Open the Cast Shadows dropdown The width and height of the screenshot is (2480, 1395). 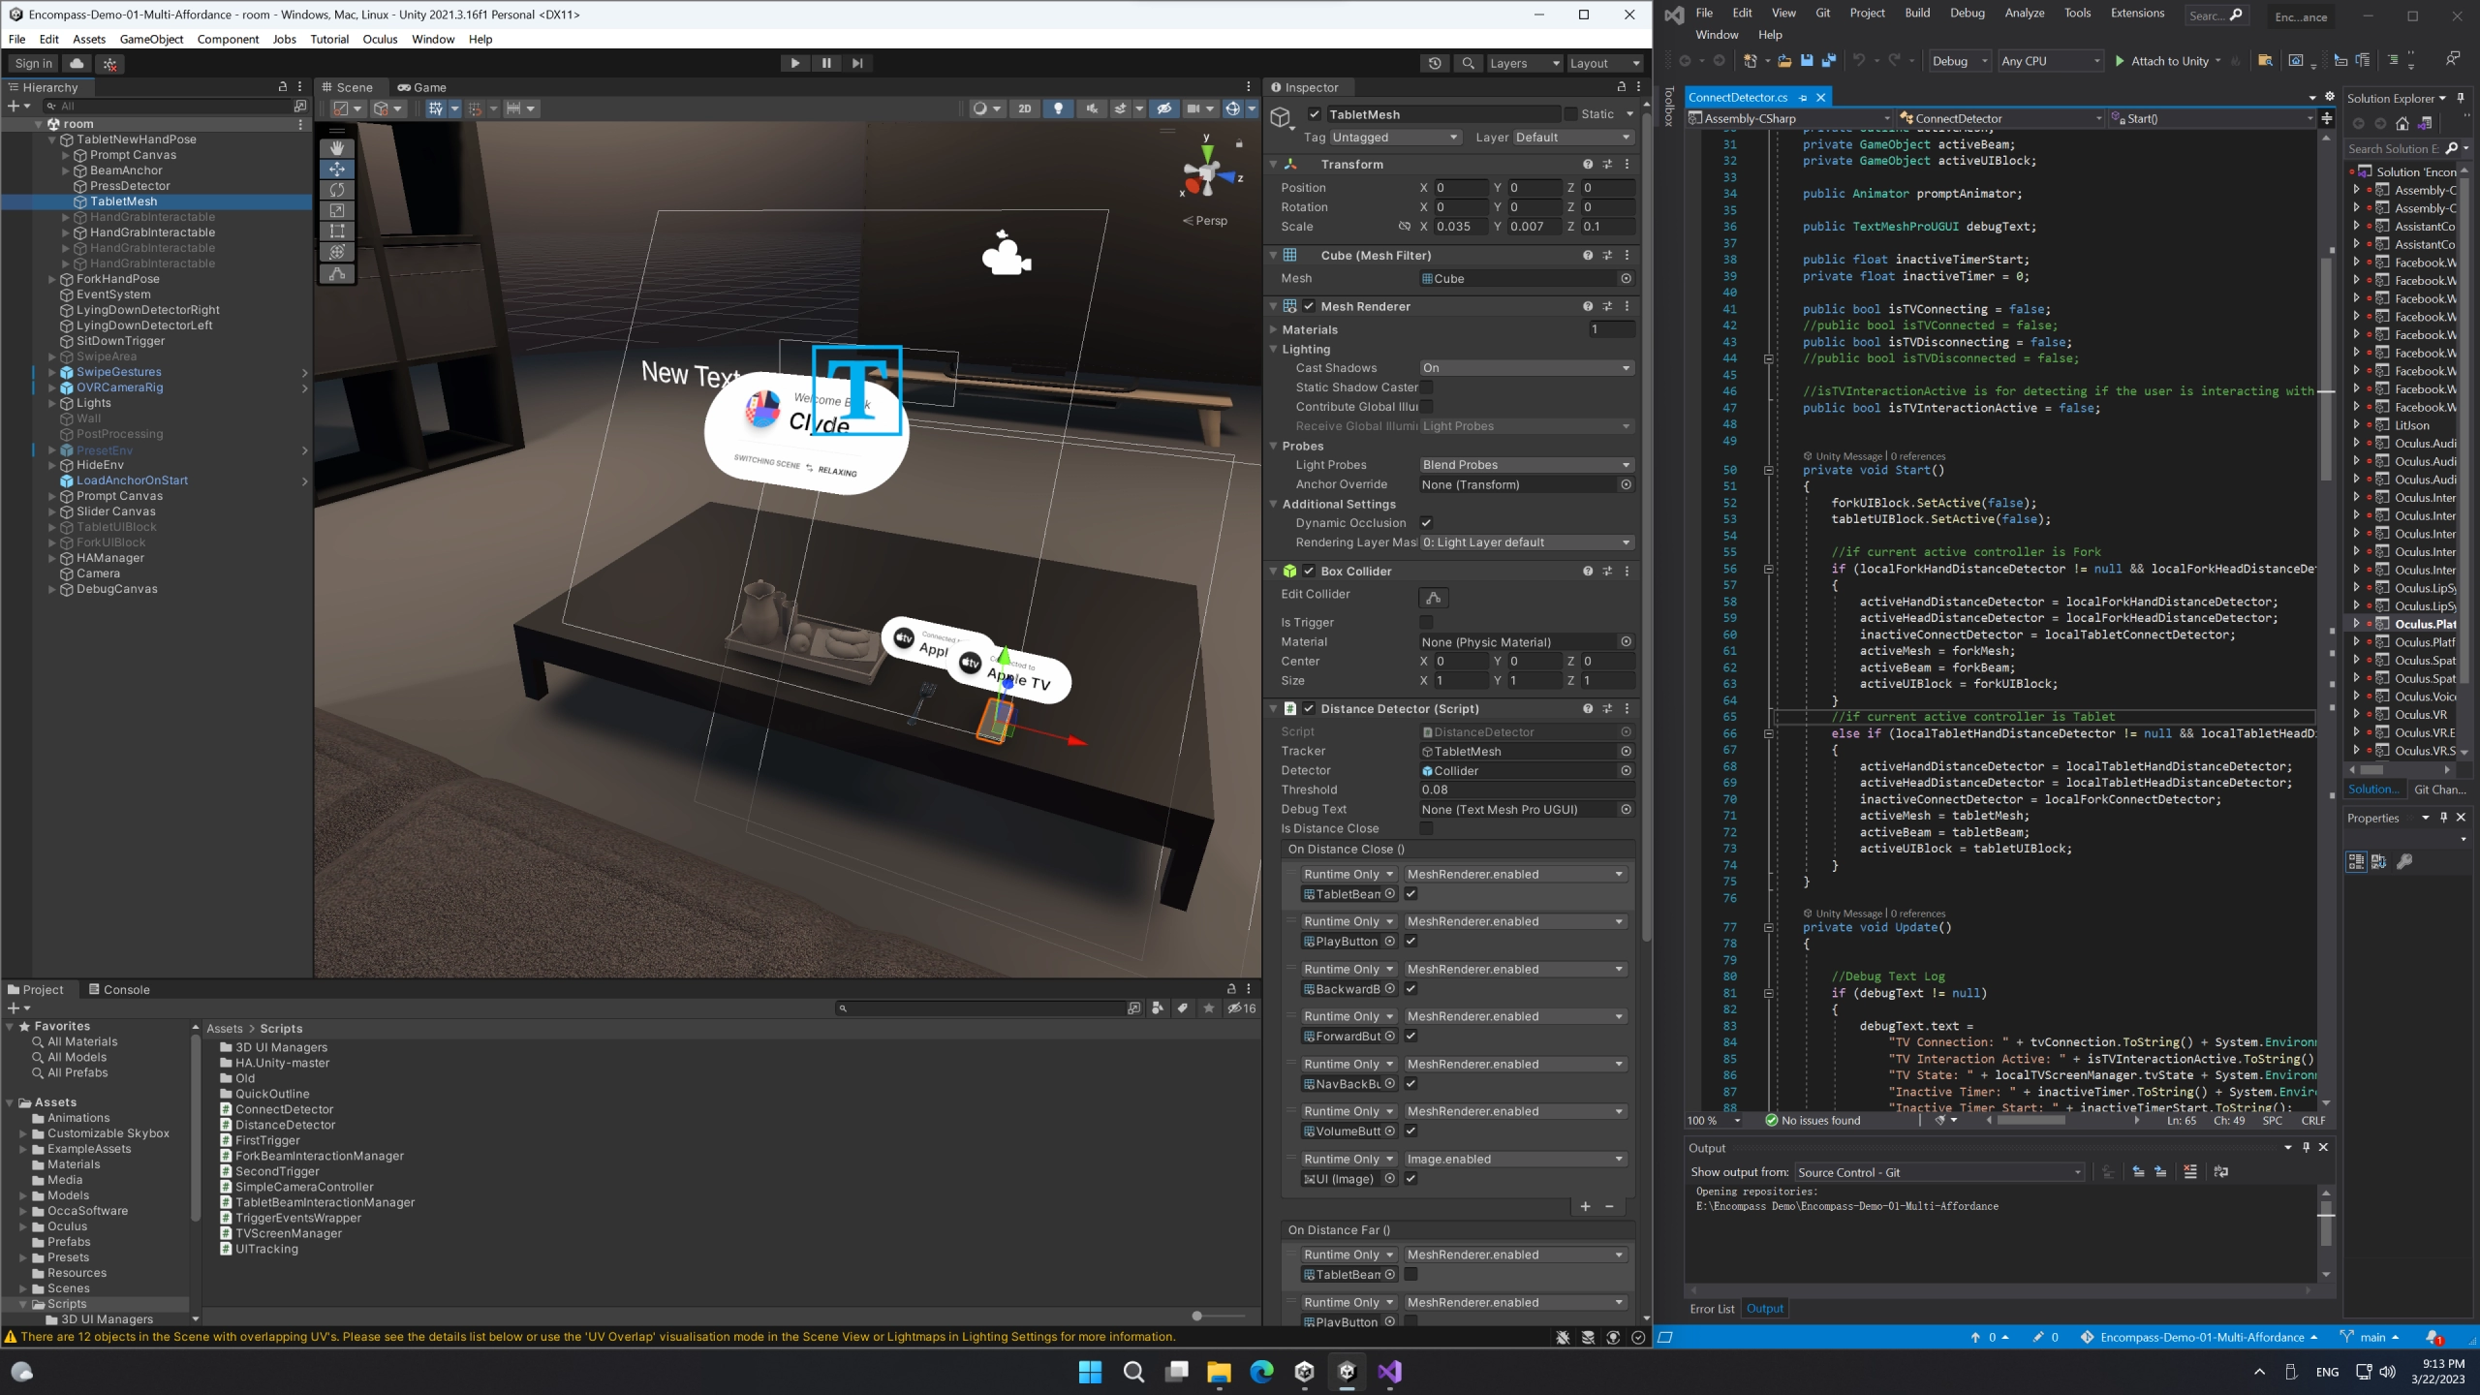(1526, 368)
